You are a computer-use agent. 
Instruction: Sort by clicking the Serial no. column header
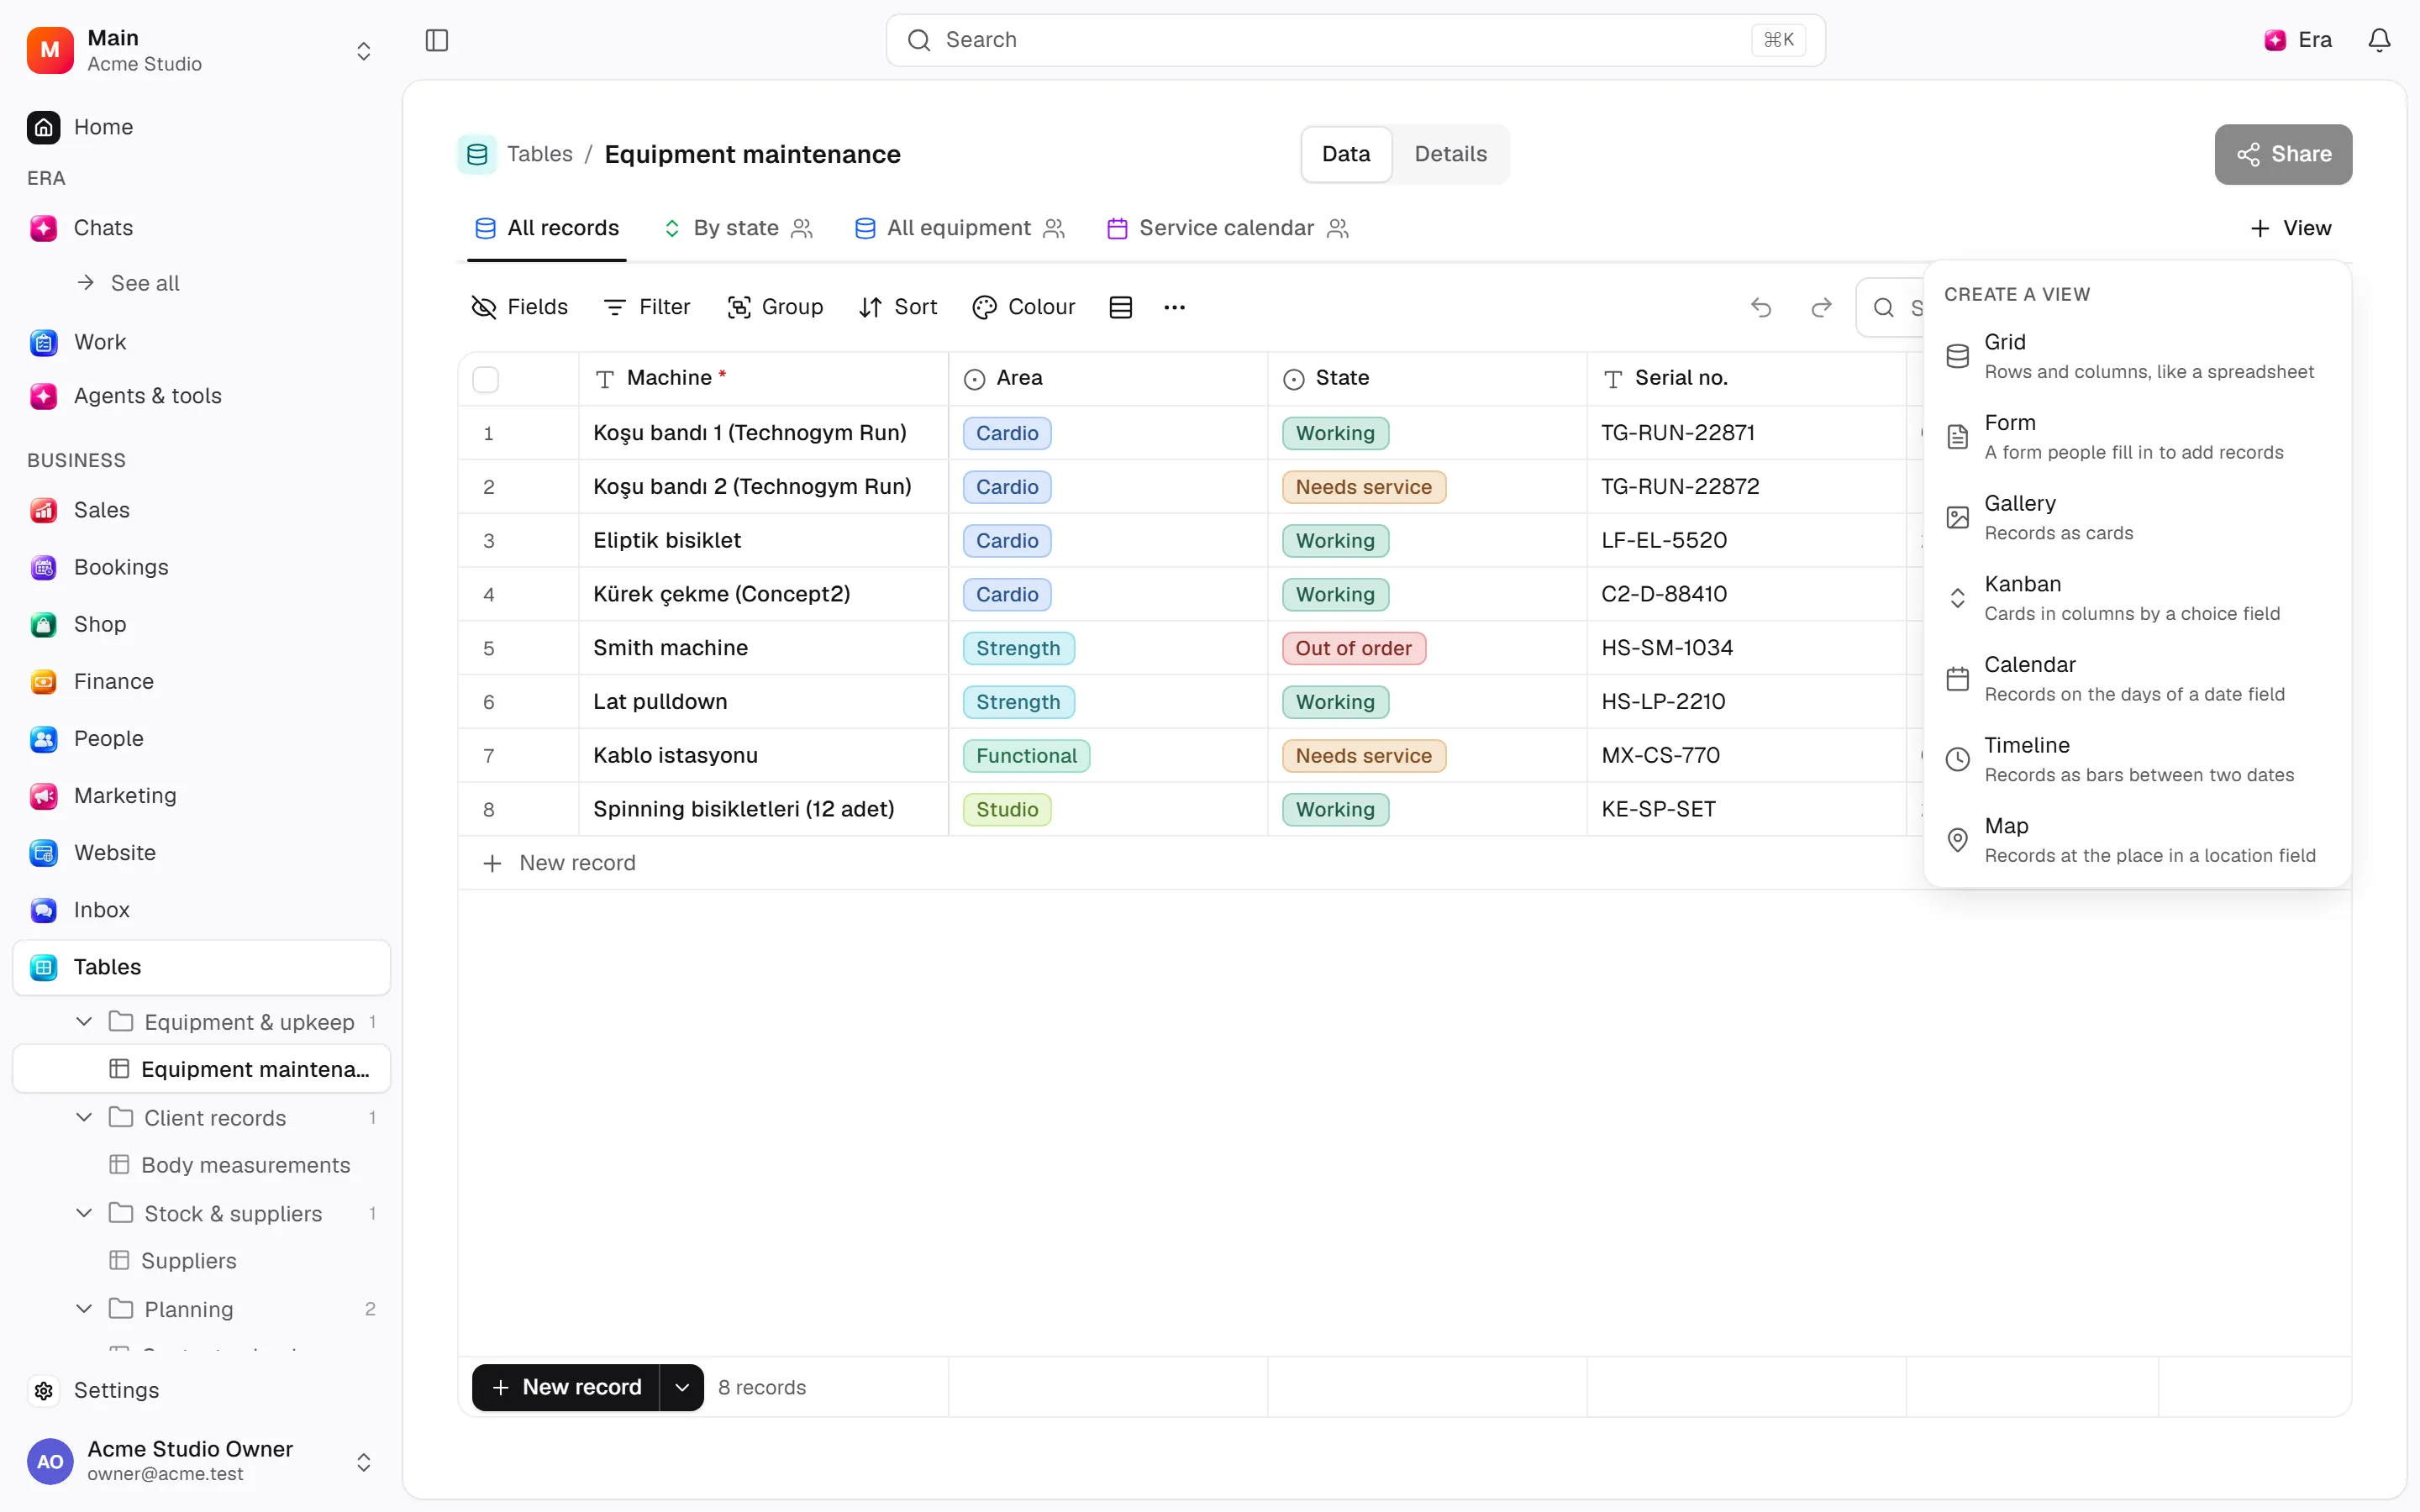(x=1746, y=378)
